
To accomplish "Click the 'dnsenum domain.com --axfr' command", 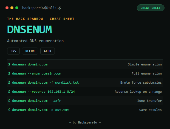I will tap(37, 101).
